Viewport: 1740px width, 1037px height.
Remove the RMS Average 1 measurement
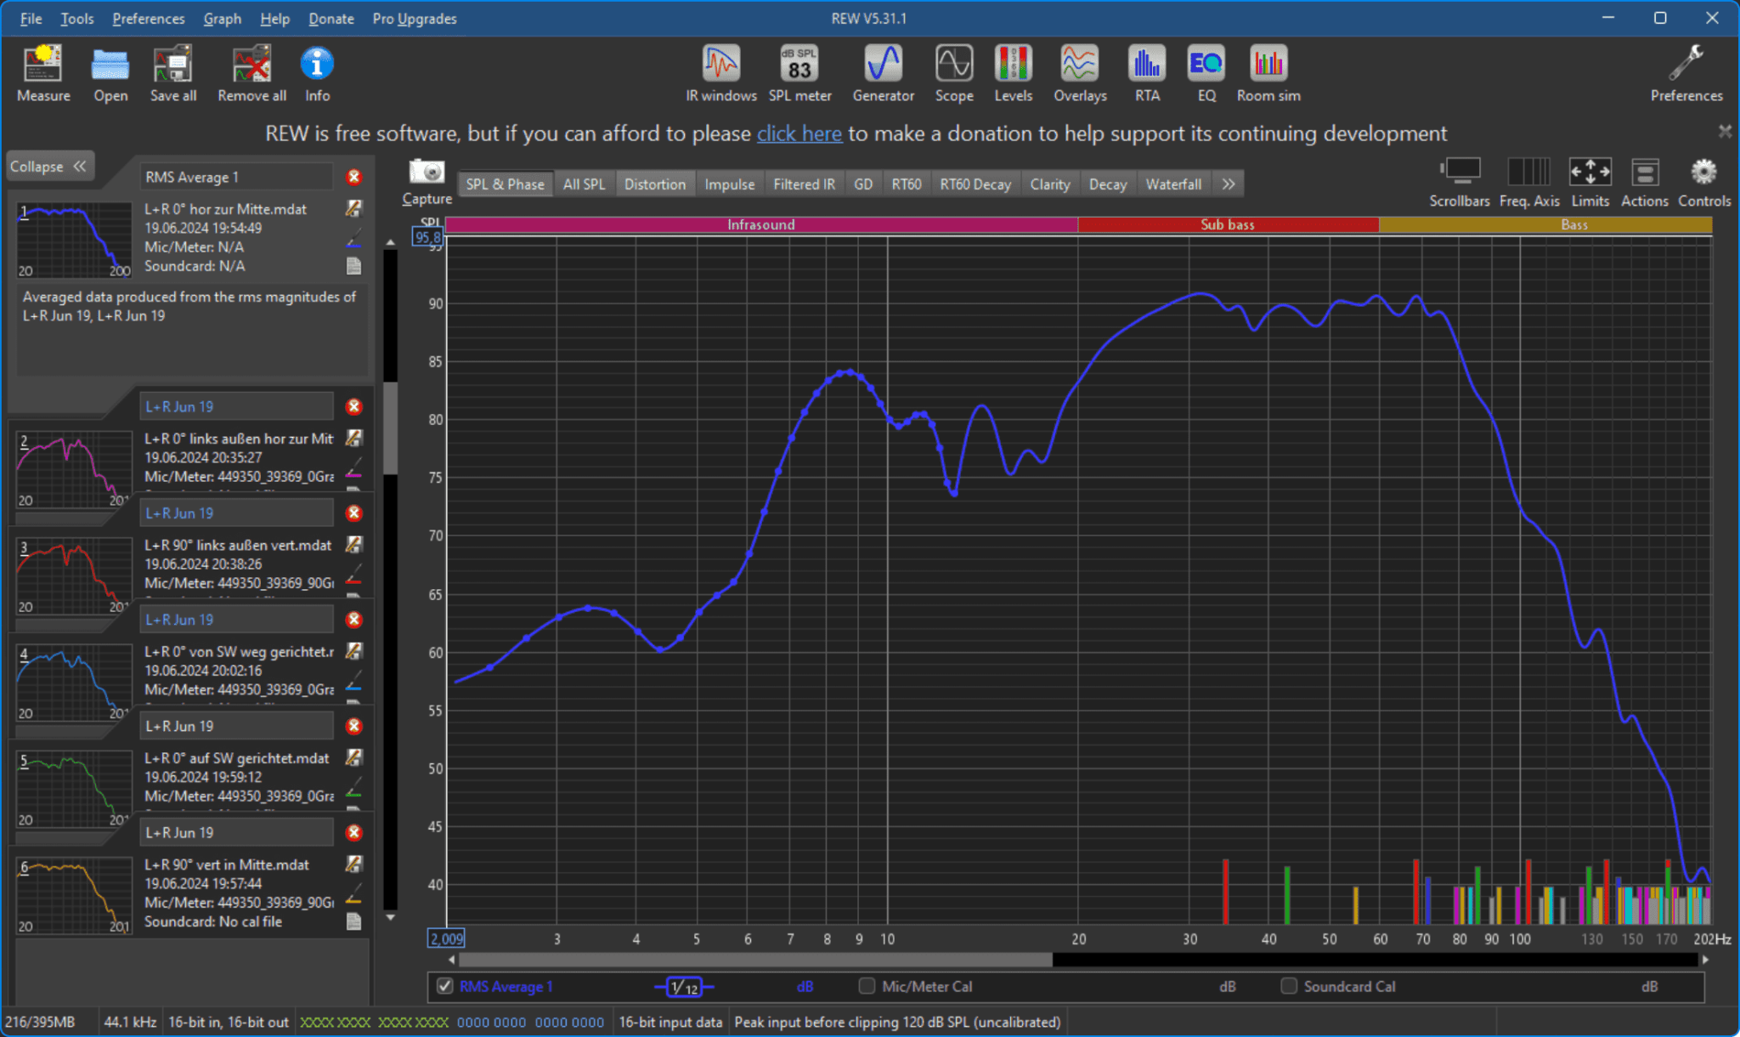click(x=354, y=177)
